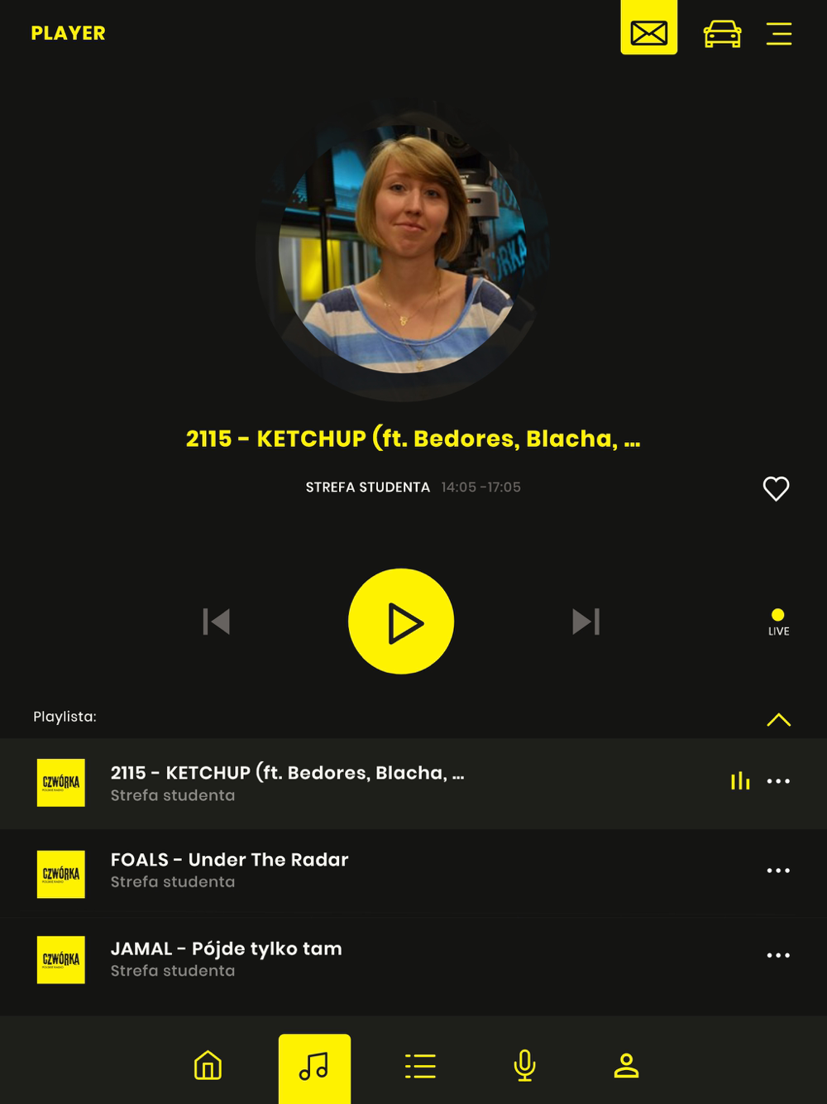Image resolution: width=827 pixels, height=1104 pixels.
Task: Open options for 2115 - KETCHUP track
Action: [778, 781]
